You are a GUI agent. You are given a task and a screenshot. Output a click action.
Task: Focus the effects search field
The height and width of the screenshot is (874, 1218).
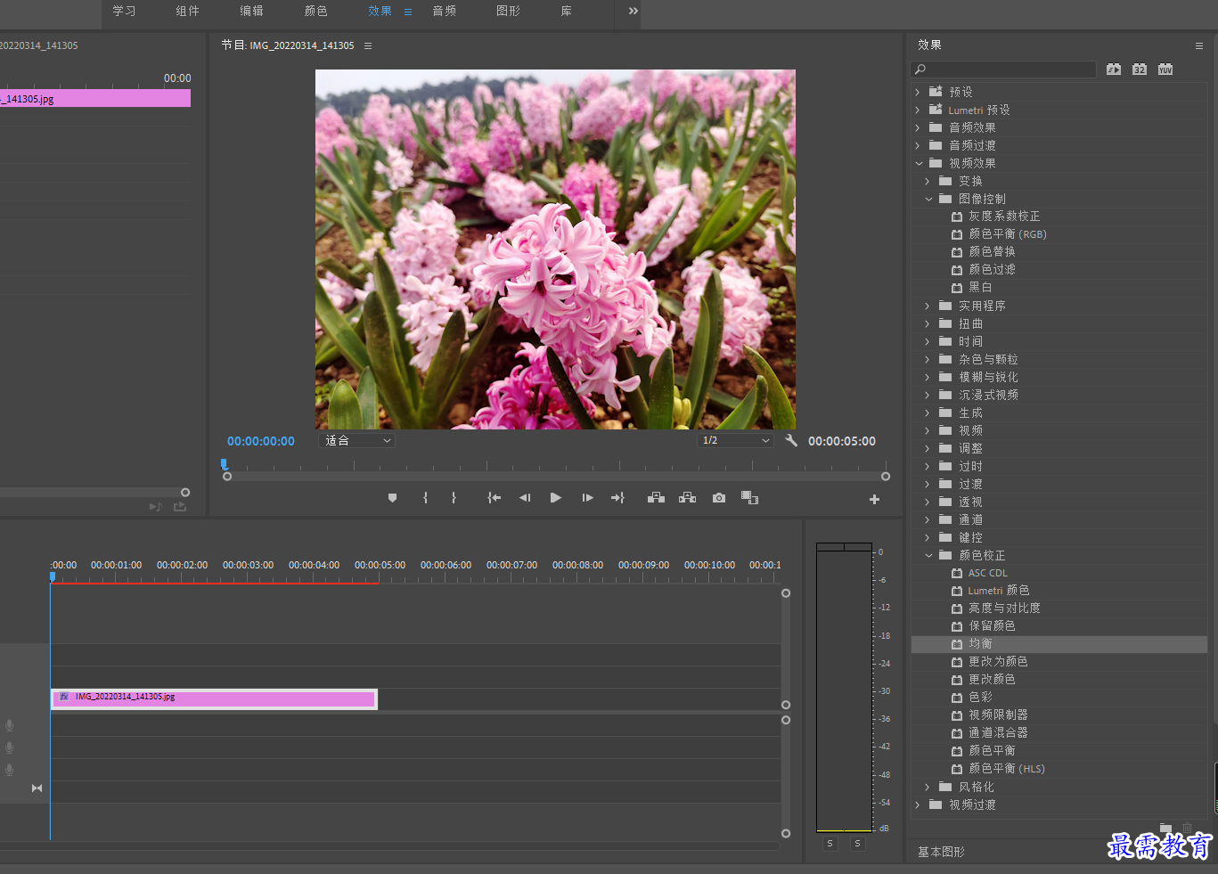(1004, 69)
